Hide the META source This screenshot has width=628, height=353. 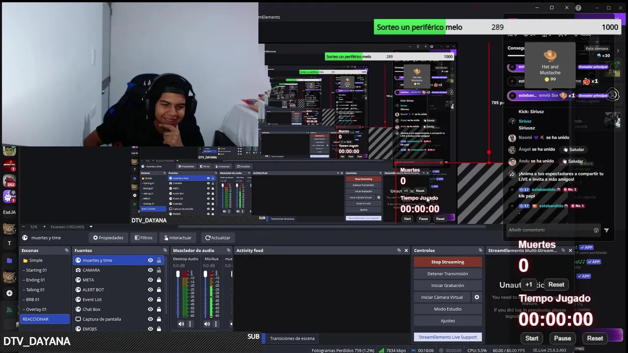pyautogui.click(x=151, y=280)
